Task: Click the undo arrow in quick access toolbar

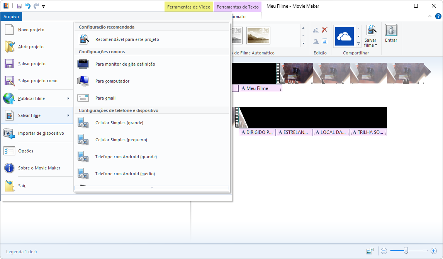Action: (x=28, y=6)
